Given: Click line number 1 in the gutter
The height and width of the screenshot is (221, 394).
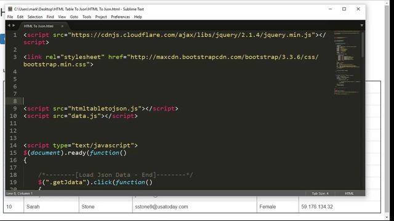Looking at the screenshot, I should tap(15, 35).
